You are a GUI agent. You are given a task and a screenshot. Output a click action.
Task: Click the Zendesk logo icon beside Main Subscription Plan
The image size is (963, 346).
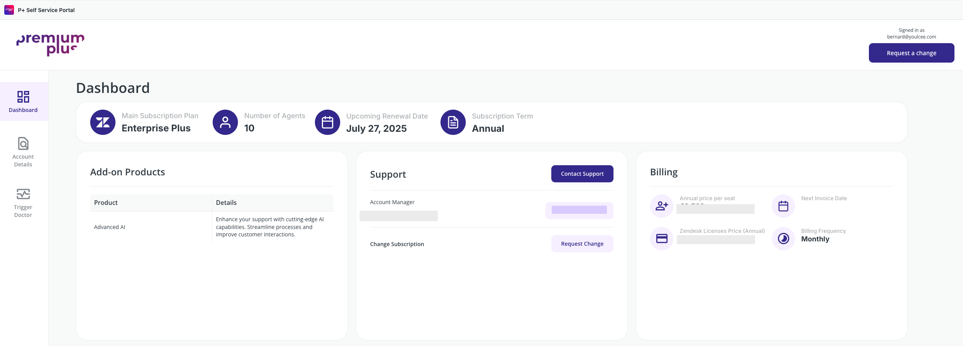[103, 122]
